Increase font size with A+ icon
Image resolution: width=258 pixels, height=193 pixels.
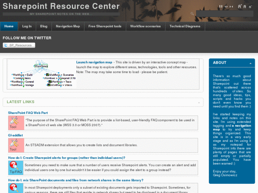[x=240, y=6]
